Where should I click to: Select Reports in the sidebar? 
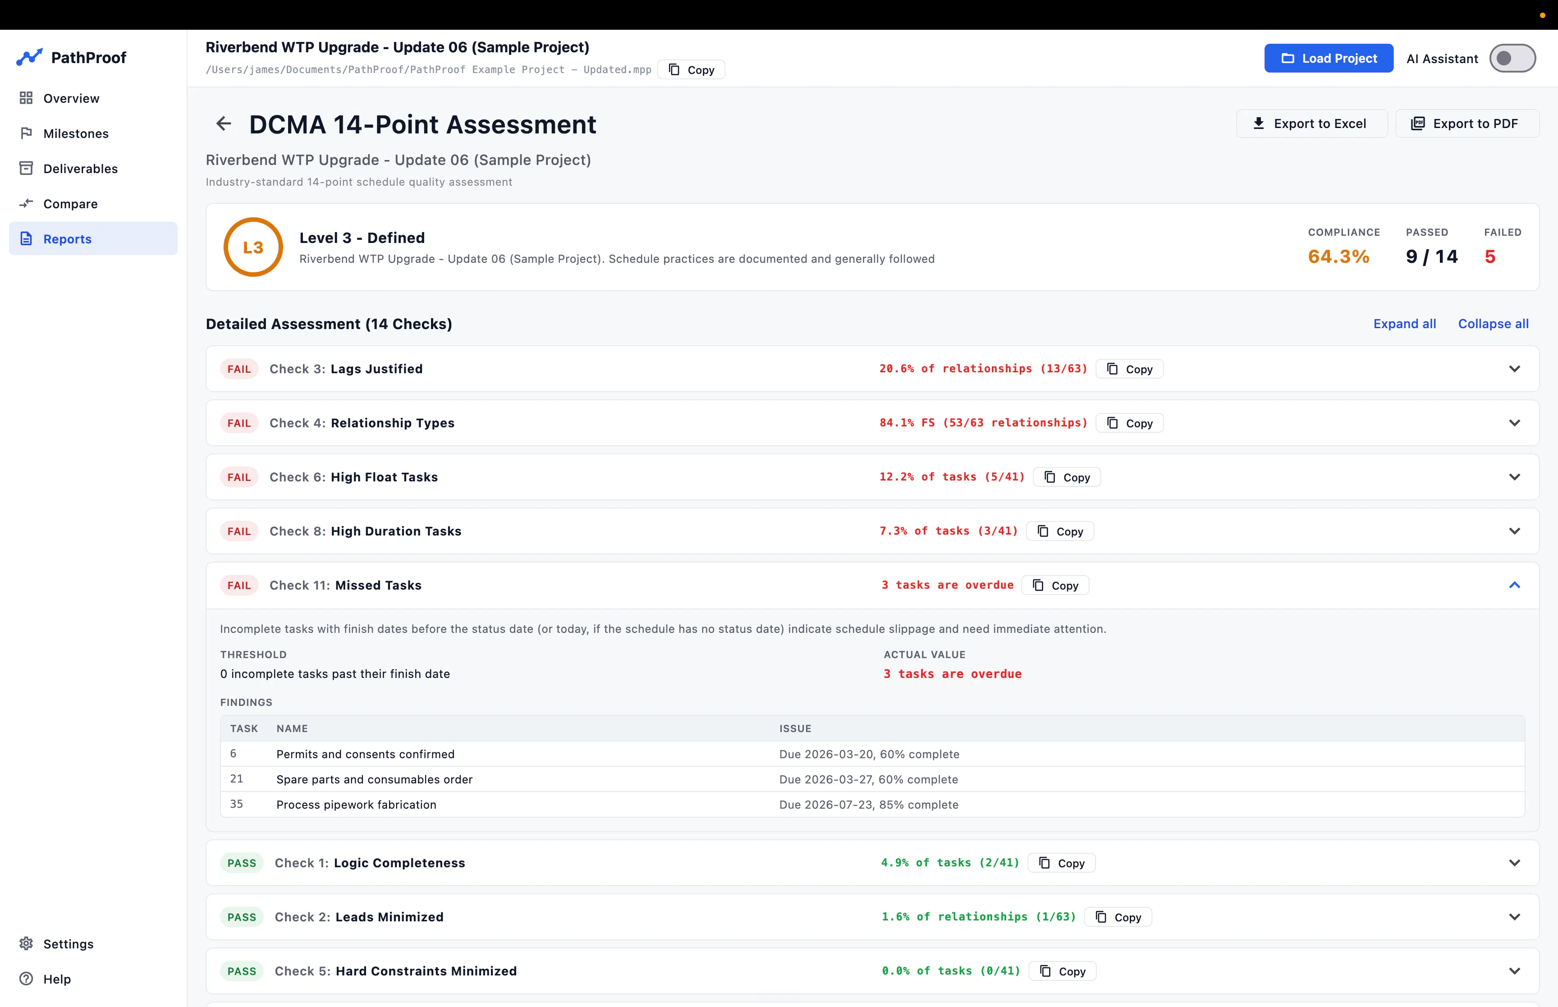93,238
